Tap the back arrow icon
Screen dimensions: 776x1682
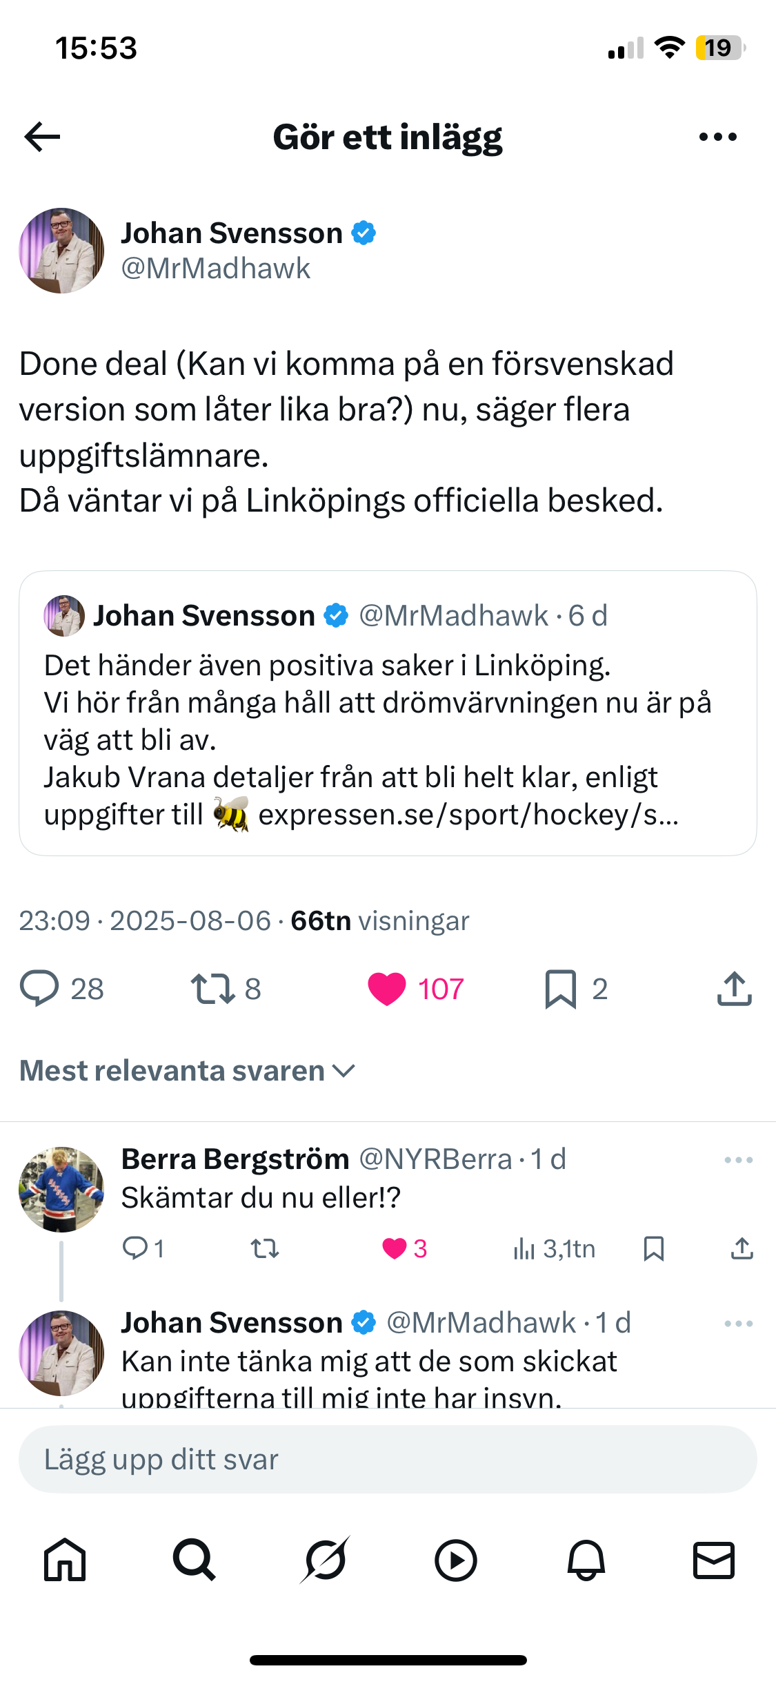coord(42,137)
